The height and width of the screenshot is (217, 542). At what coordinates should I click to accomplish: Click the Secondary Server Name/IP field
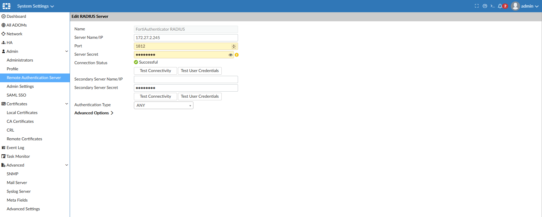click(186, 79)
